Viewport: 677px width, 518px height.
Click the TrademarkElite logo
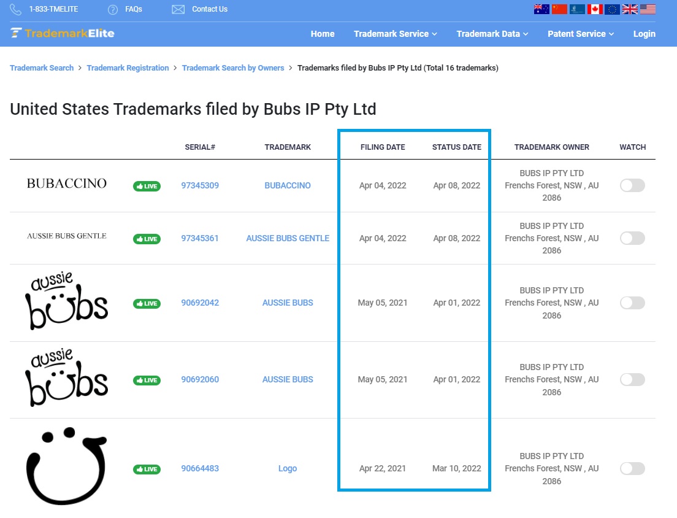tap(63, 33)
